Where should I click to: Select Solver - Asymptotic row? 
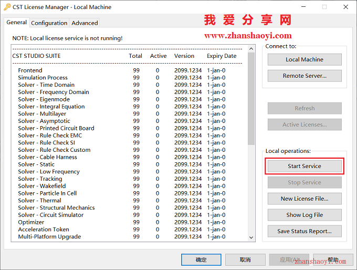click(122, 121)
